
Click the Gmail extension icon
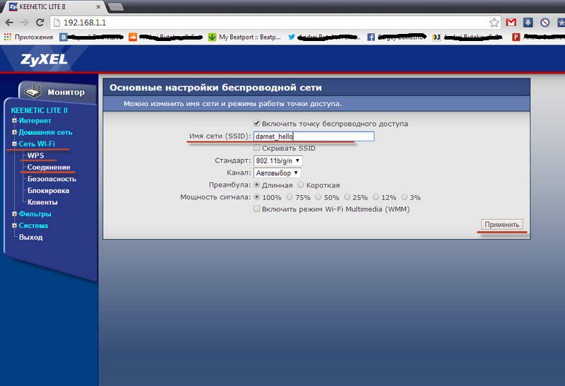(x=511, y=22)
